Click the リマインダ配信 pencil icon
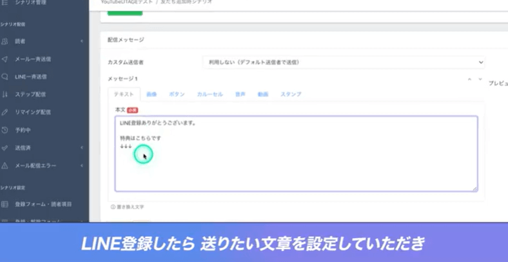This screenshot has width=508, height=262. (5, 112)
